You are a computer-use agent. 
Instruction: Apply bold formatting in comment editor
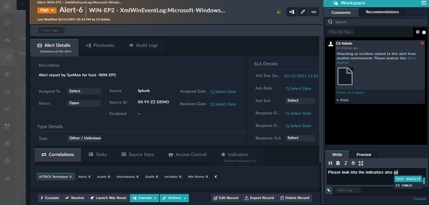tap(338, 163)
